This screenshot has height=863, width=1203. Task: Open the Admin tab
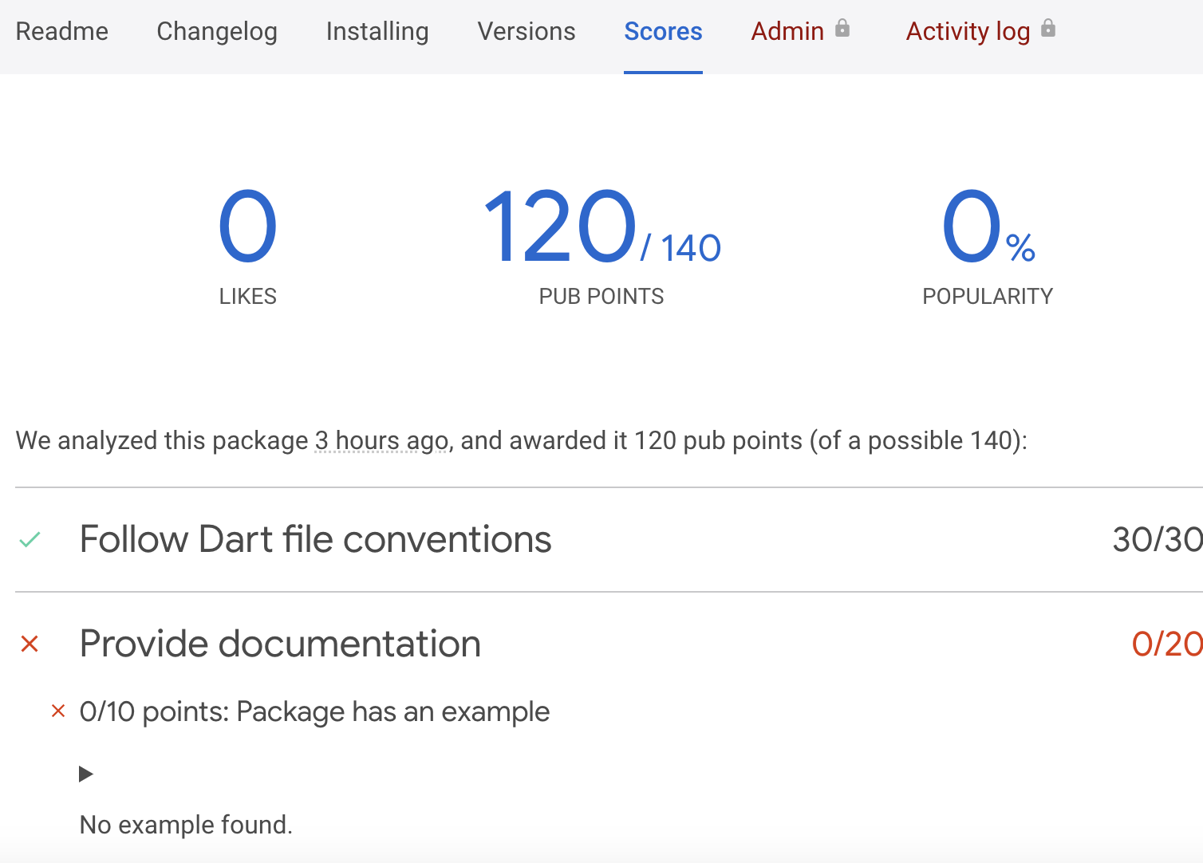[787, 32]
